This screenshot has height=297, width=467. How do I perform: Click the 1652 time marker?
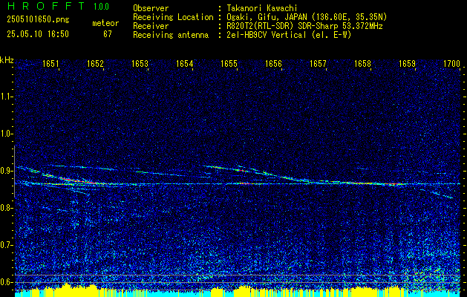pos(95,63)
